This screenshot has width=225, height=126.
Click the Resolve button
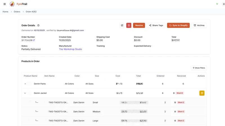139,25
